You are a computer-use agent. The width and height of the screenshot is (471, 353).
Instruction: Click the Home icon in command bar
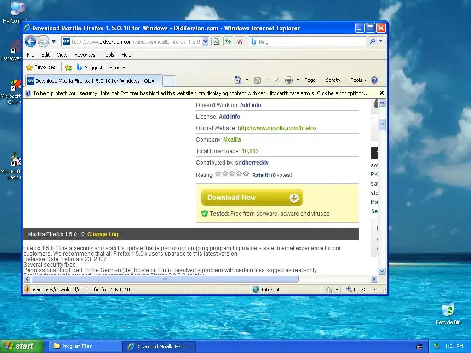point(238,80)
